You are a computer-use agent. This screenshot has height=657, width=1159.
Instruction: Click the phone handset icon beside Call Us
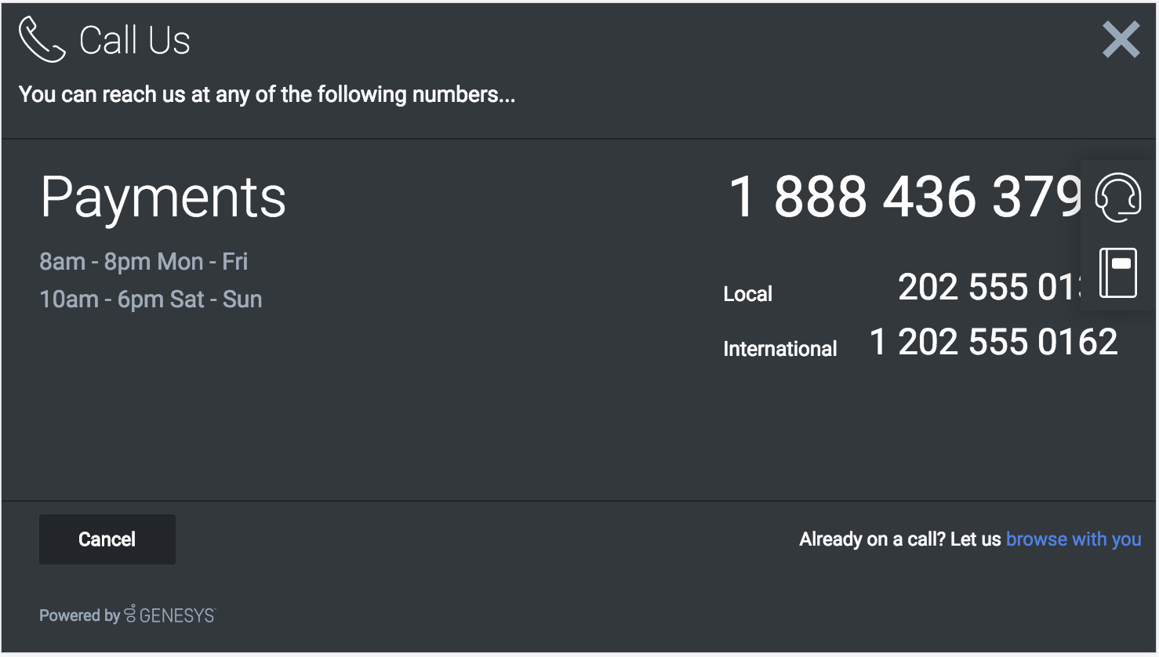click(42, 39)
